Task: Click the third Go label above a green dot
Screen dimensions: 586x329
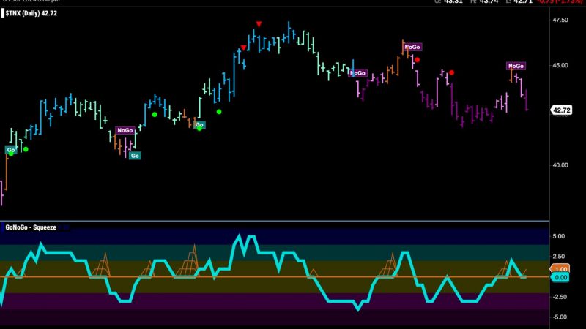Action: (x=199, y=125)
